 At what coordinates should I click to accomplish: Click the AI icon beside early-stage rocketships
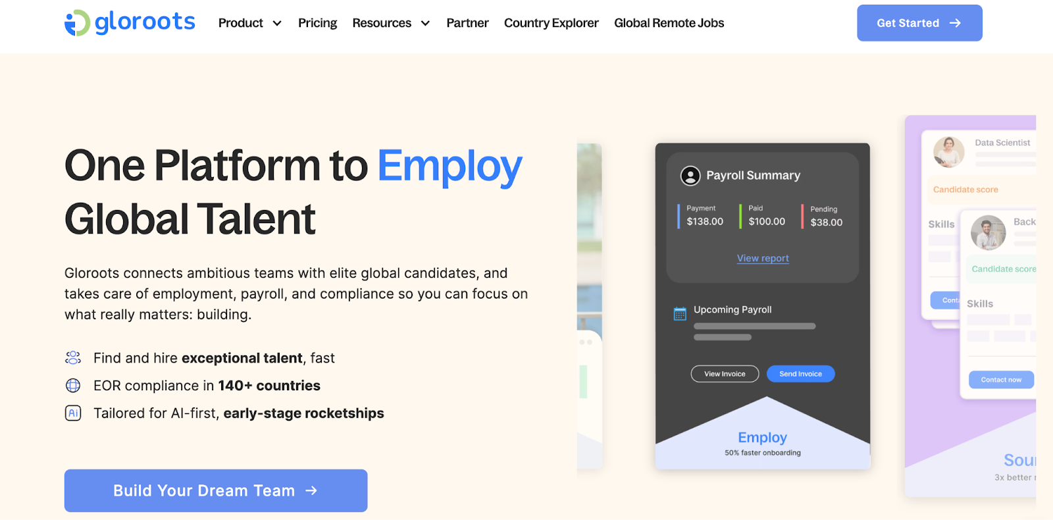tap(73, 413)
